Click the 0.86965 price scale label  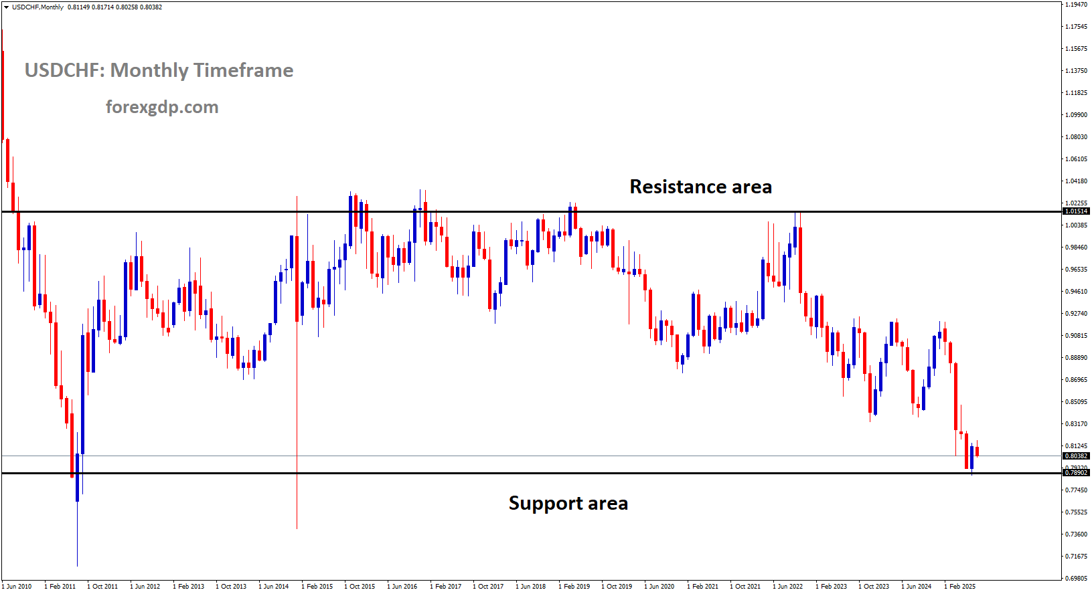pos(1076,380)
